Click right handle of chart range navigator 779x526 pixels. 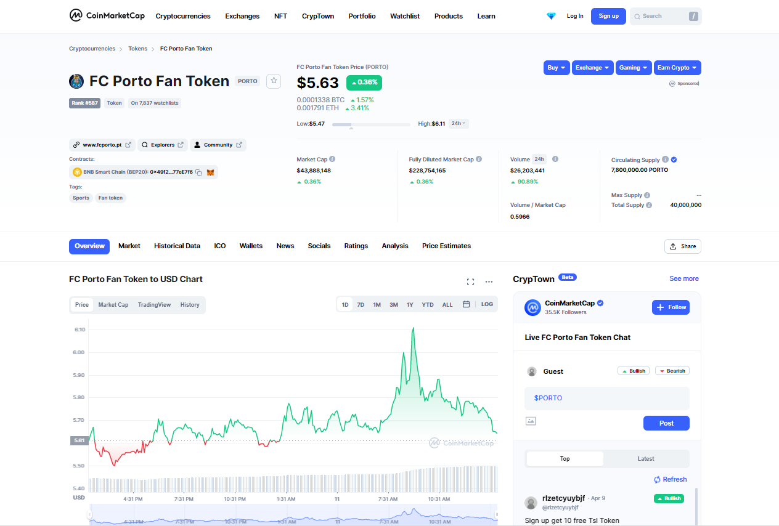(496, 515)
